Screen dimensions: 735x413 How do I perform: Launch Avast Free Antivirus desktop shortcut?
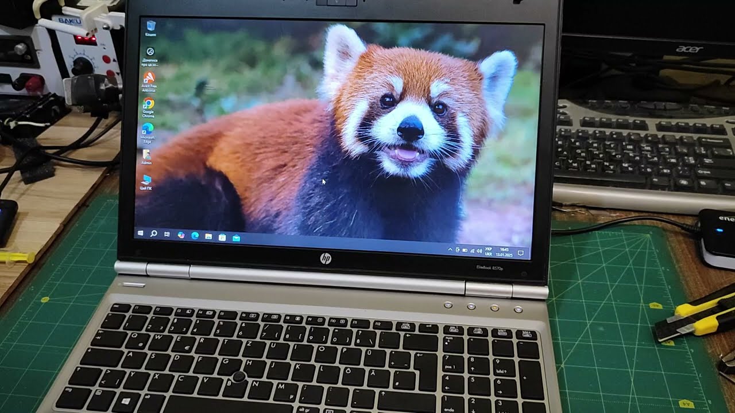[149, 81]
